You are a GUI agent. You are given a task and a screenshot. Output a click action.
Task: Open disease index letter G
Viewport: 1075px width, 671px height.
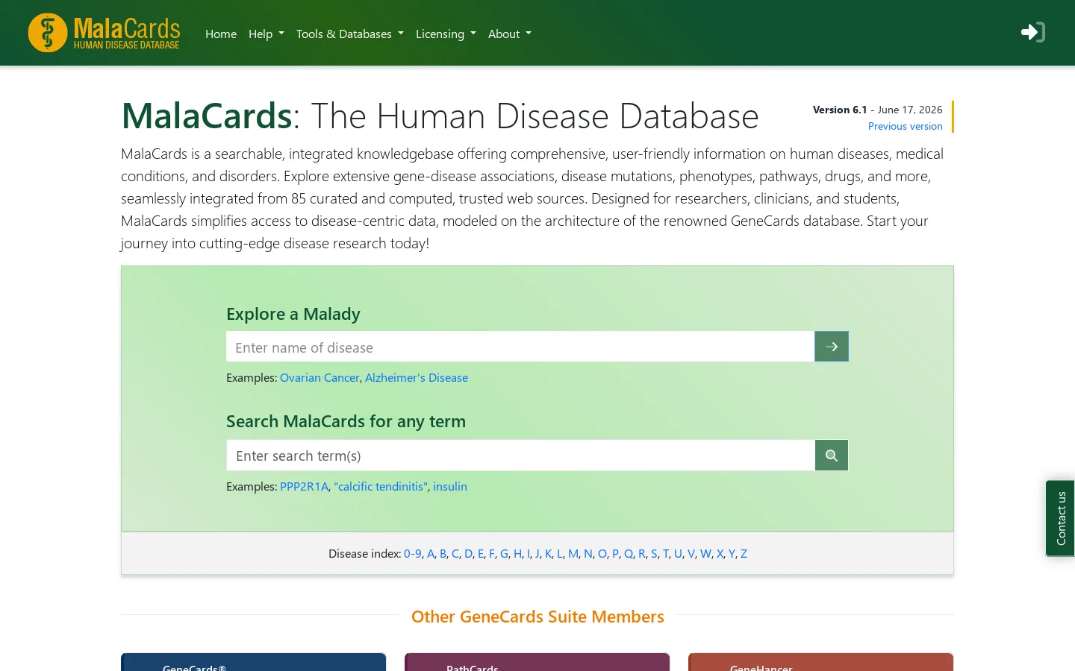pyautogui.click(x=505, y=553)
